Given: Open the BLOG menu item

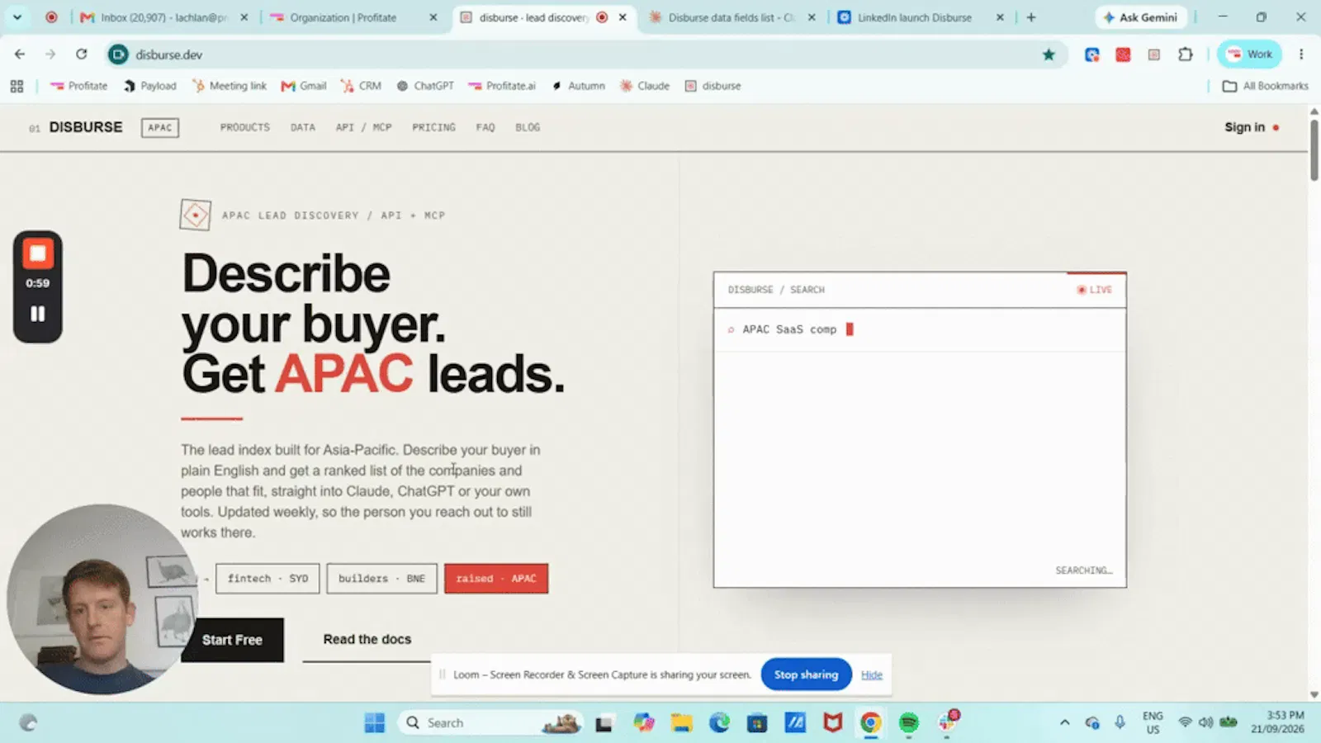Looking at the screenshot, I should (528, 127).
